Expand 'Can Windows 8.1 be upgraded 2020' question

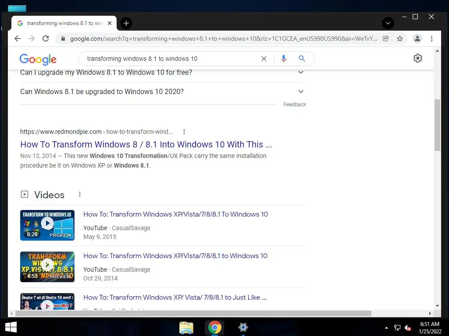tap(163, 92)
